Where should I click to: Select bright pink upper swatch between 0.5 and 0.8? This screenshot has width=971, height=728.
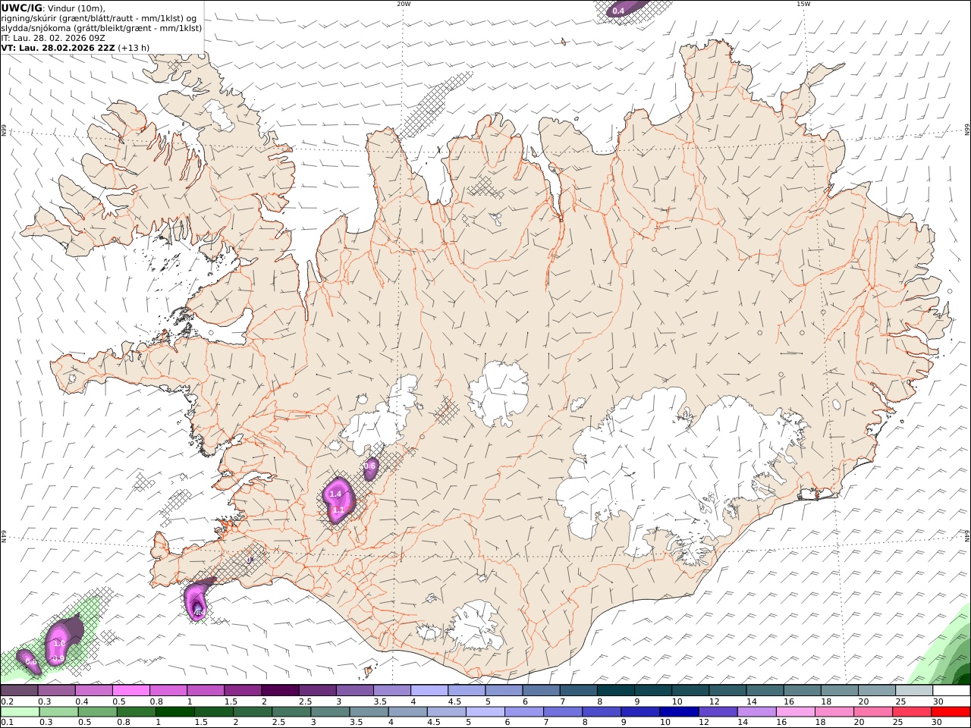tap(131, 691)
